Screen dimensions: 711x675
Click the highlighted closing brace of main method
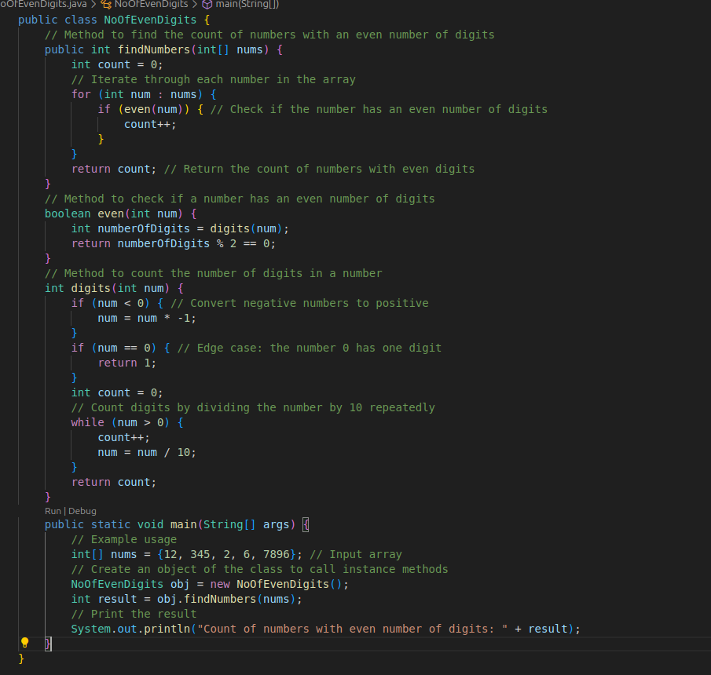point(48,644)
